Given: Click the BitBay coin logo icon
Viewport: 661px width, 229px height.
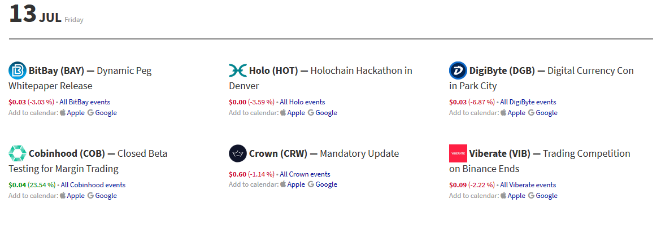Looking at the screenshot, I should (18, 71).
